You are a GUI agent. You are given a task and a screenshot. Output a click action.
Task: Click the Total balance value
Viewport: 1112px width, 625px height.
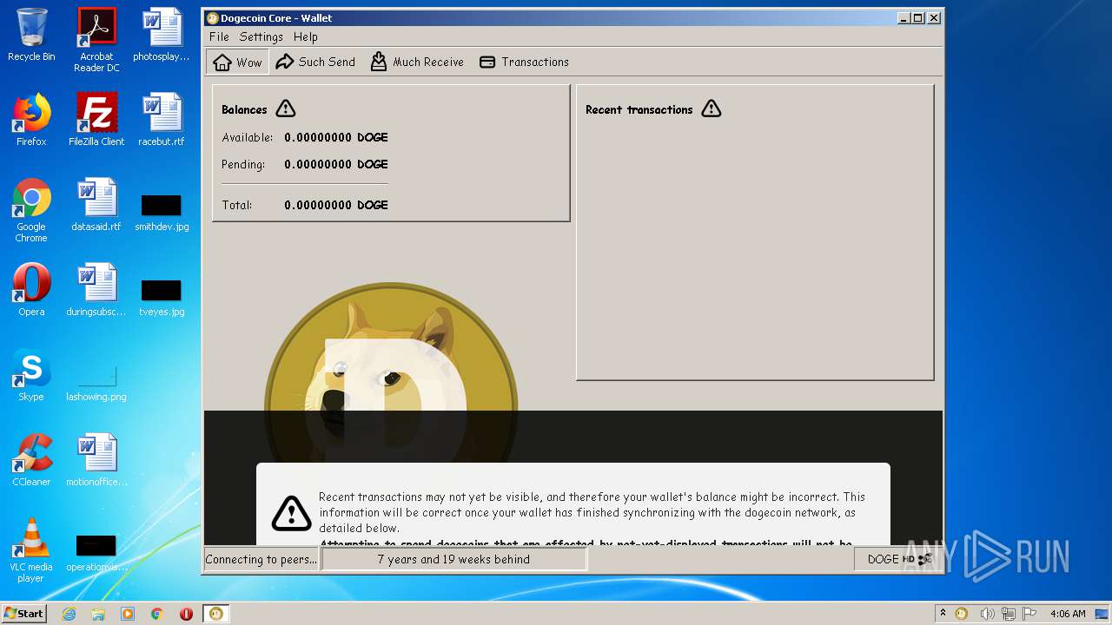tap(336, 205)
